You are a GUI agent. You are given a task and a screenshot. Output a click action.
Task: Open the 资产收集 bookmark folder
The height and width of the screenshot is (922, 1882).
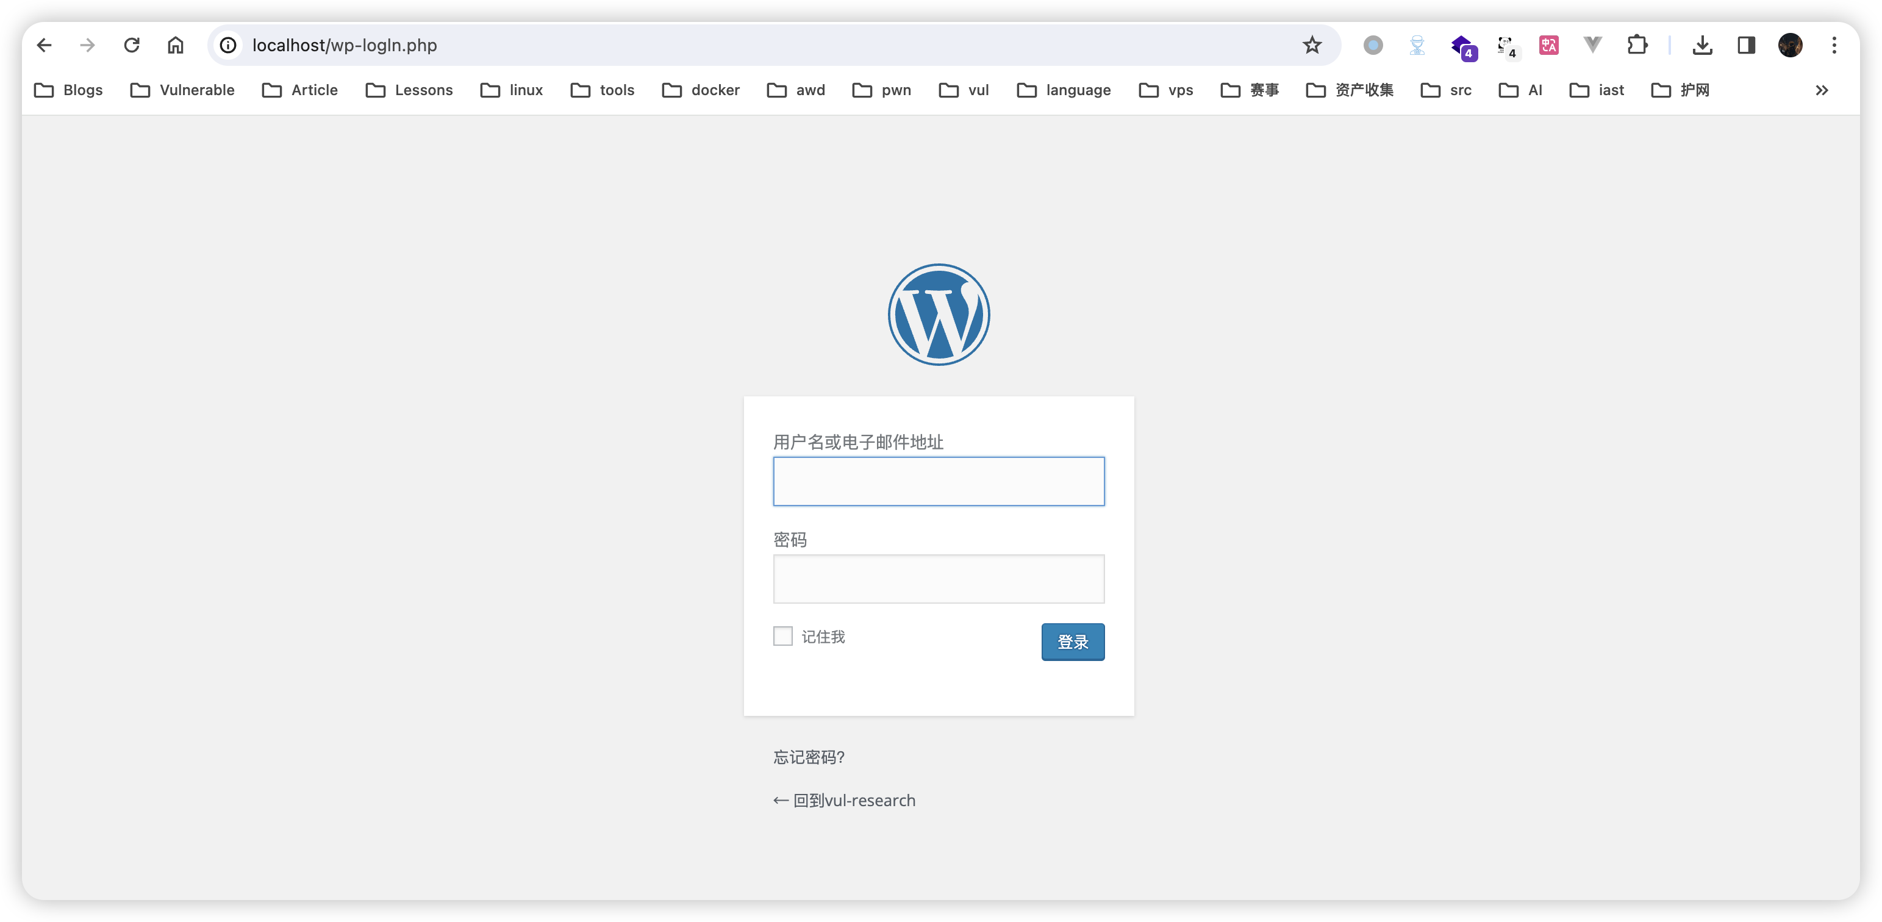point(1350,91)
